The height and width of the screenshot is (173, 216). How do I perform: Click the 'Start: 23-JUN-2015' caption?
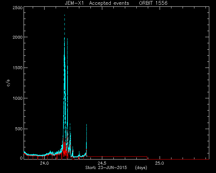pyautogui.click(x=106, y=168)
